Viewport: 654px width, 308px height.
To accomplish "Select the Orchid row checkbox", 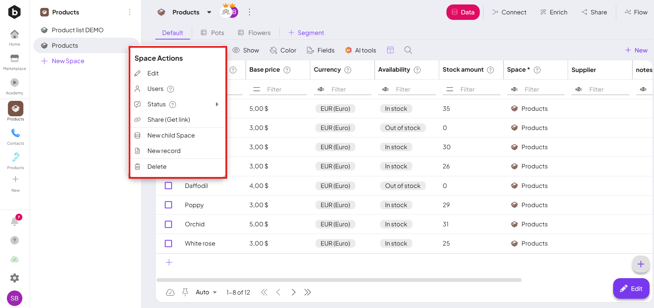I will [168, 224].
